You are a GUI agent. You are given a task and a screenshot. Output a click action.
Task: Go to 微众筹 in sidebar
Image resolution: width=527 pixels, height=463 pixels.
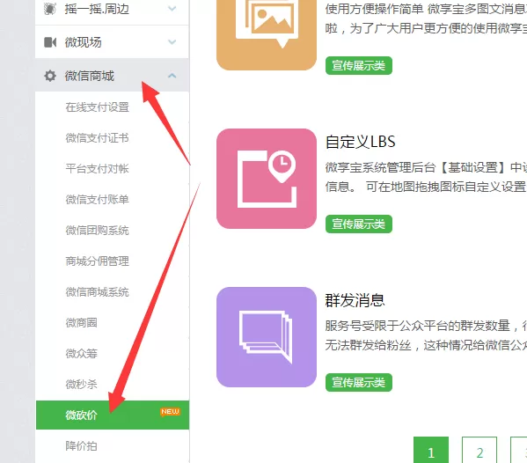click(x=81, y=353)
